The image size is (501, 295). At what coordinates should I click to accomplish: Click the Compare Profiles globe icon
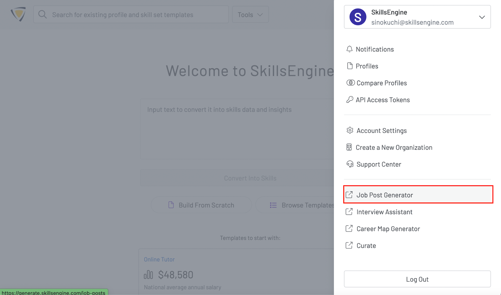pyautogui.click(x=350, y=83)
